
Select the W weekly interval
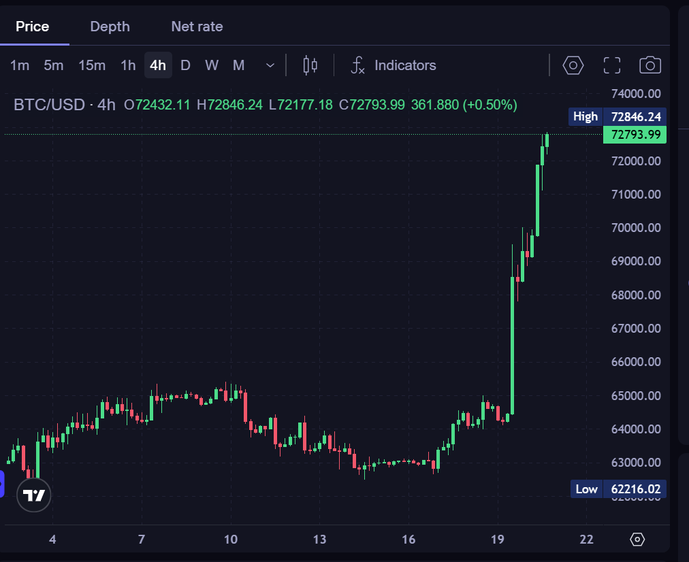coord(211,65)
